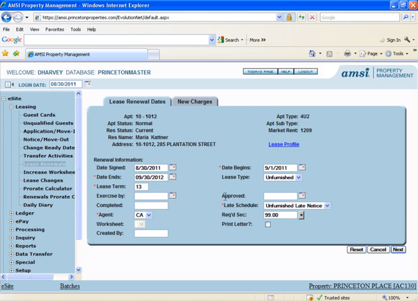Click calendar icon next to Date Ends

point(172,177)
